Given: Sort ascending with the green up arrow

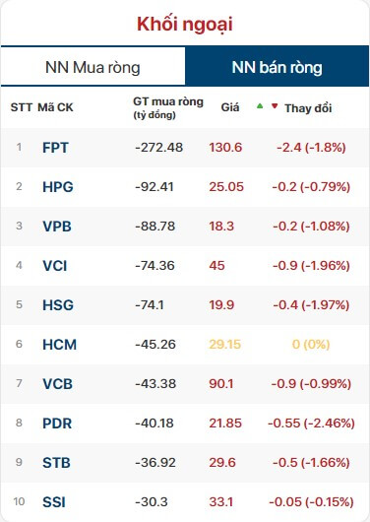Looking at the screenshot, I should point(260,106).
